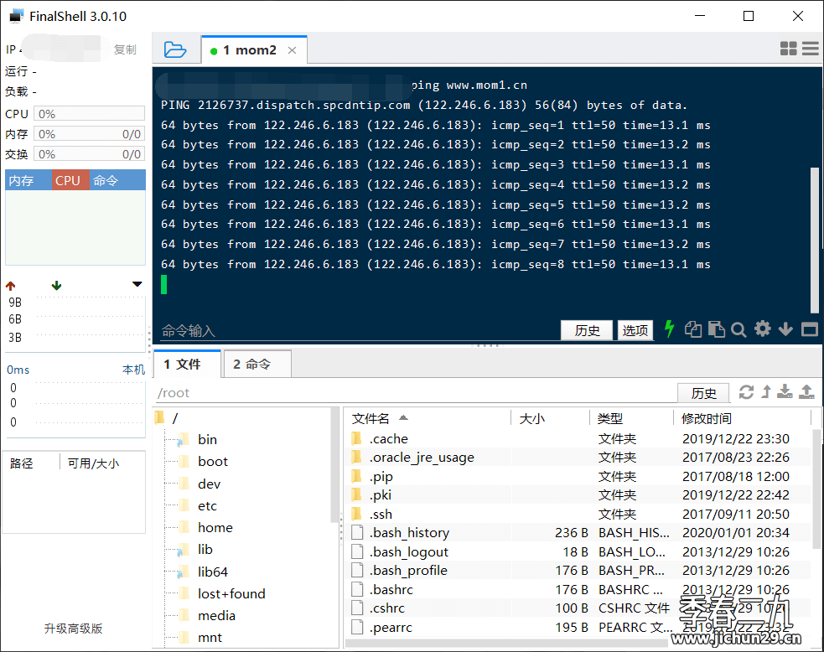Click the copy icon in terminal toolbar
The width and height of the screenshot is (824, 652).
(x=692, y=329)
